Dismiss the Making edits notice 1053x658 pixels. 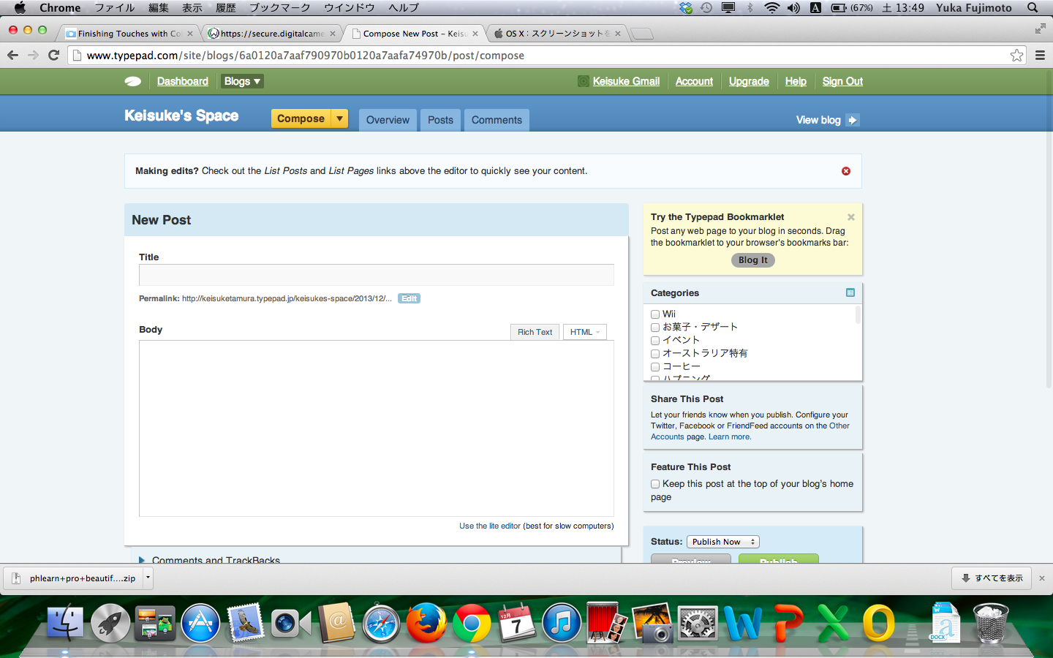(846, 171)
